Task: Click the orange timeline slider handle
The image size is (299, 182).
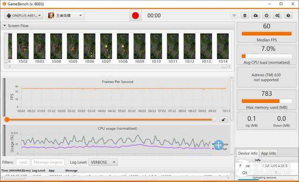Action: tap(7, 120)
